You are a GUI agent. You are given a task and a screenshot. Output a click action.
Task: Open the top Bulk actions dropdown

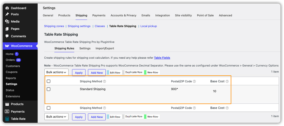[56, 72]
